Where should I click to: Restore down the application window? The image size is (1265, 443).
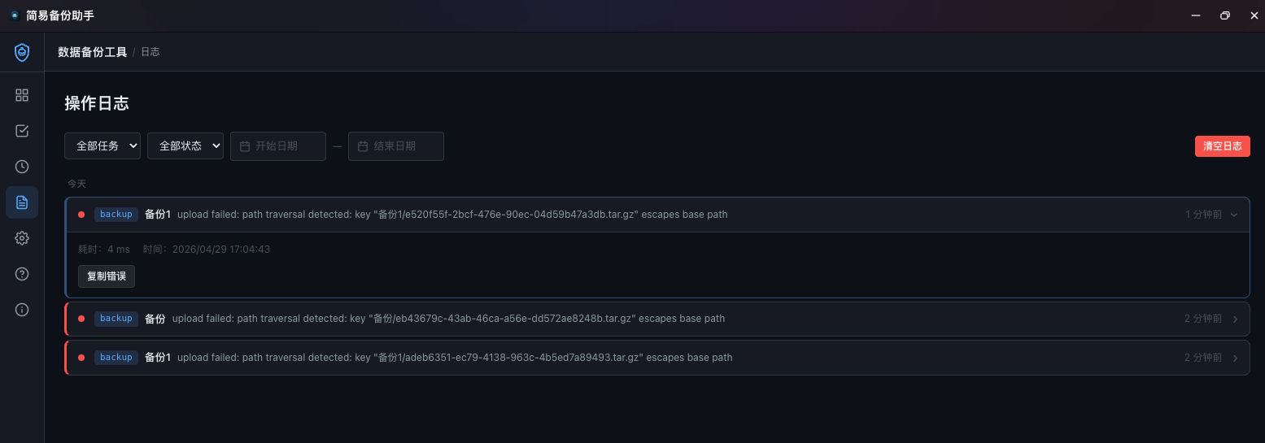coord(1224,15)
